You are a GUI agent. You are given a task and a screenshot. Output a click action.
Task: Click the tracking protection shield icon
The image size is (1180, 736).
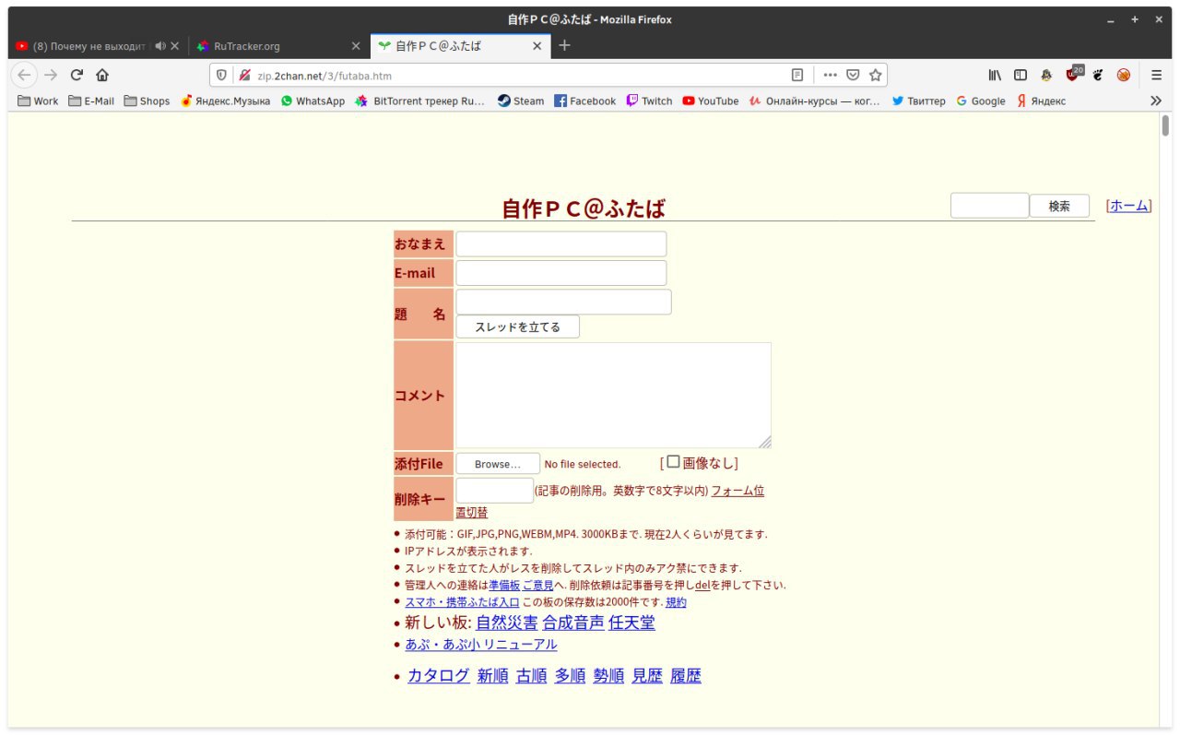point(222,75)
